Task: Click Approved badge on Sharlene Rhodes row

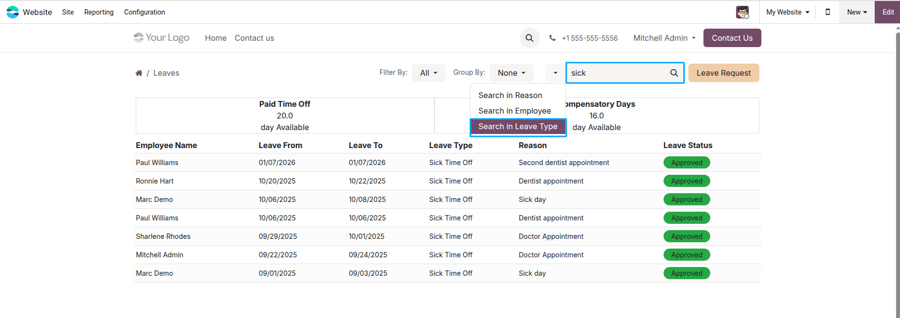Action: [686, 236]
